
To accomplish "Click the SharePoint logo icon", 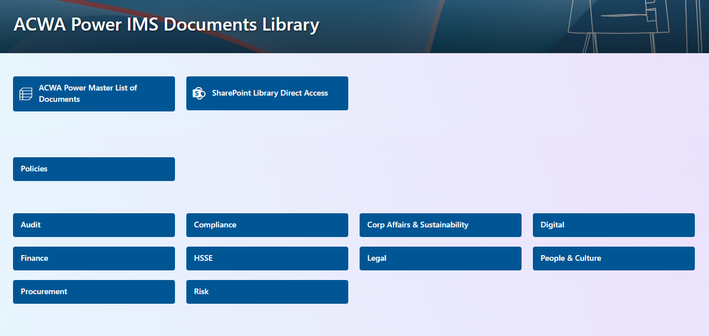I will [199, 93].
